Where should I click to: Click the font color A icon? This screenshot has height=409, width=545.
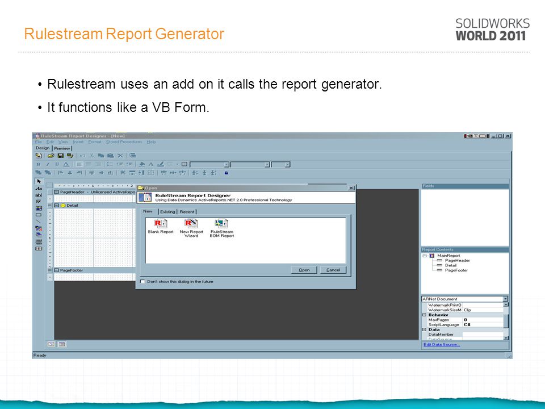point(66,164)
